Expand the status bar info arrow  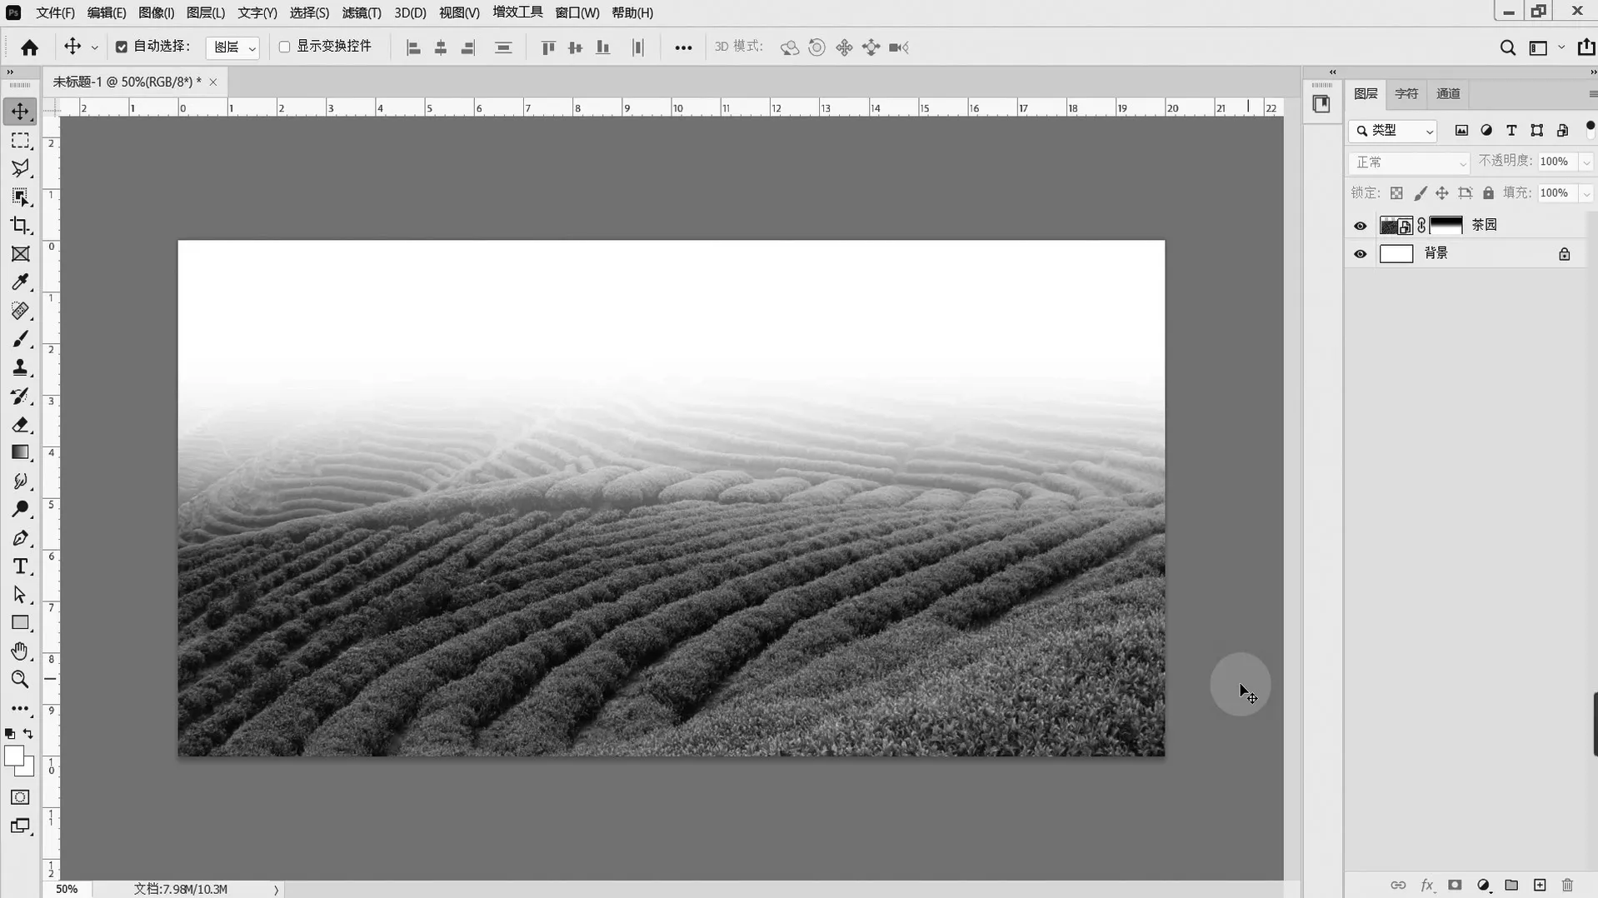[x=276, y=890]
